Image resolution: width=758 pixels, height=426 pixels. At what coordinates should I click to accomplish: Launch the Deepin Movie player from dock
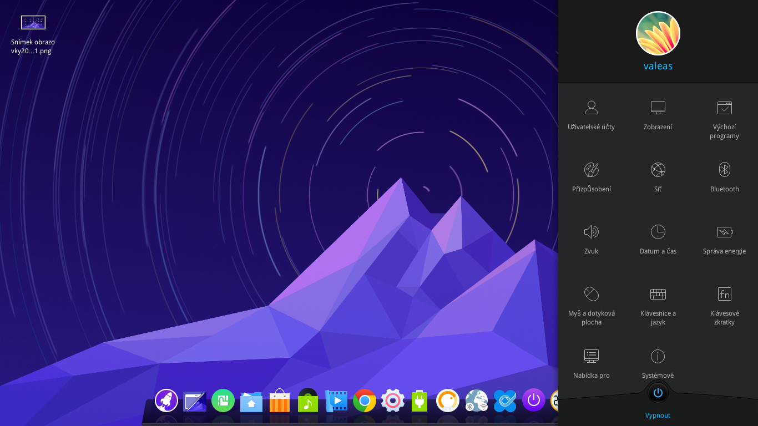coord(336,400)
